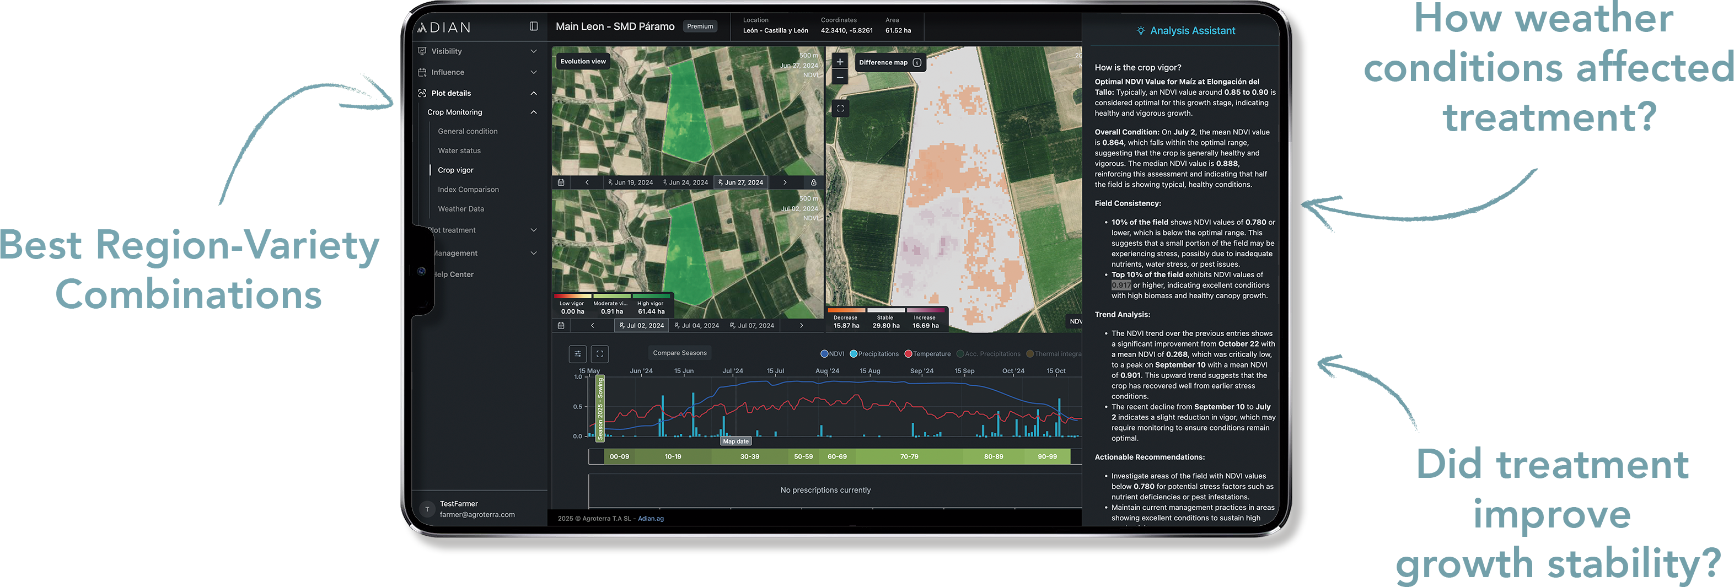Collapse the sidebar using the panel icon
This screenshot has height=587, width=1734.
(534, 25)
